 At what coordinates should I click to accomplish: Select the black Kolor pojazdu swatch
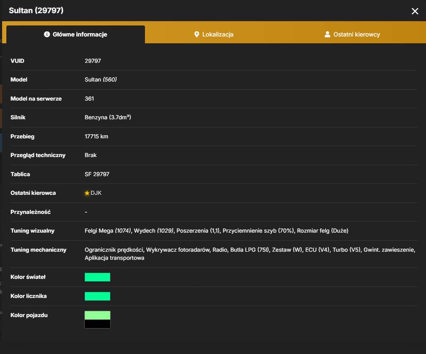click(x=98, y=324)
